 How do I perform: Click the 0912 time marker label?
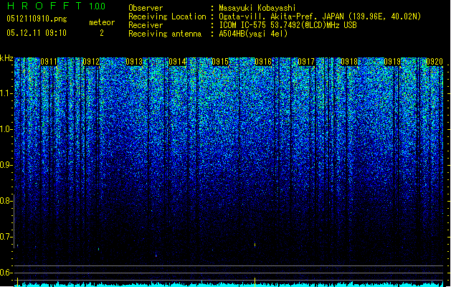(91, 62)
